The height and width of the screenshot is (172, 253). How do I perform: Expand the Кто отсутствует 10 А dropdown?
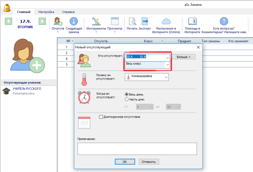point(167,57)
